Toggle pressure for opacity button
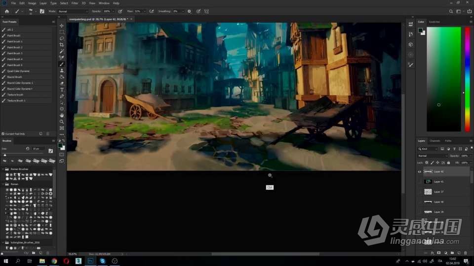Screen dimensions: 474x266 tap(120, 11)
